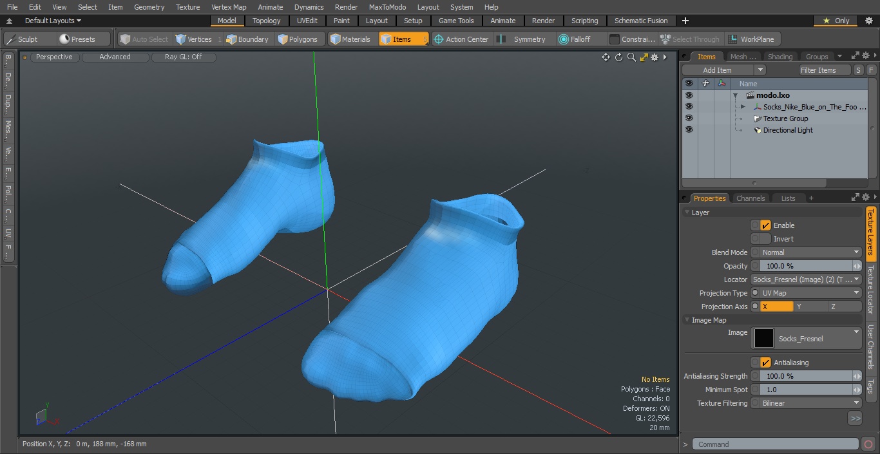Click the S filter button in Items

[x=859, y=70]
